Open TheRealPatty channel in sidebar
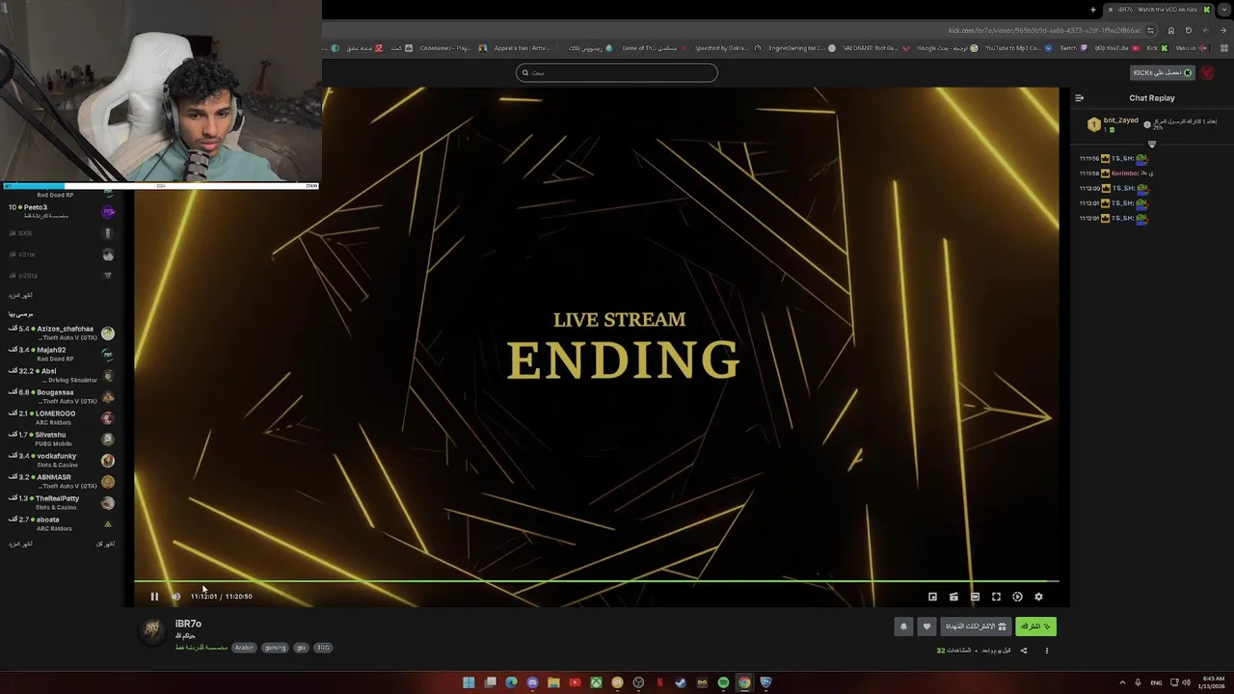1234x694 pixels. pyautogui.click(x=62, y=502)
